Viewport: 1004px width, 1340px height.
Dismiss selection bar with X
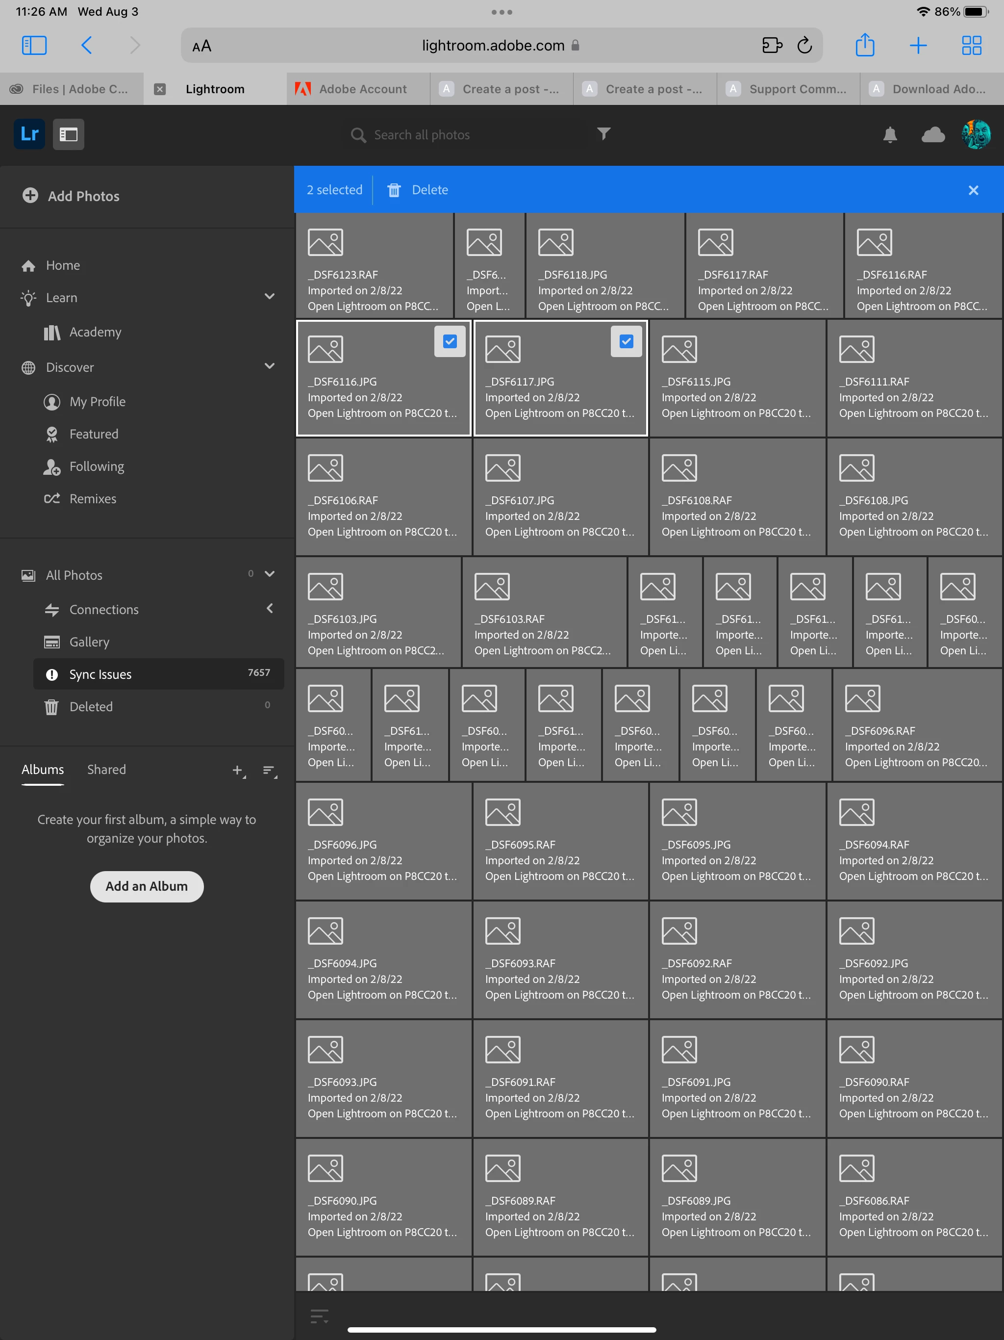(973, 190)
